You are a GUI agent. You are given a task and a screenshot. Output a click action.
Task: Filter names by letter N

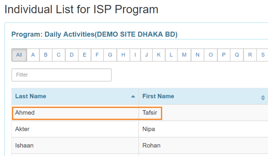tap(197, 55)
